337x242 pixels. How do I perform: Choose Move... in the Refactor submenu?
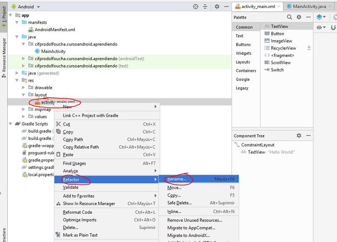(198, 187)
